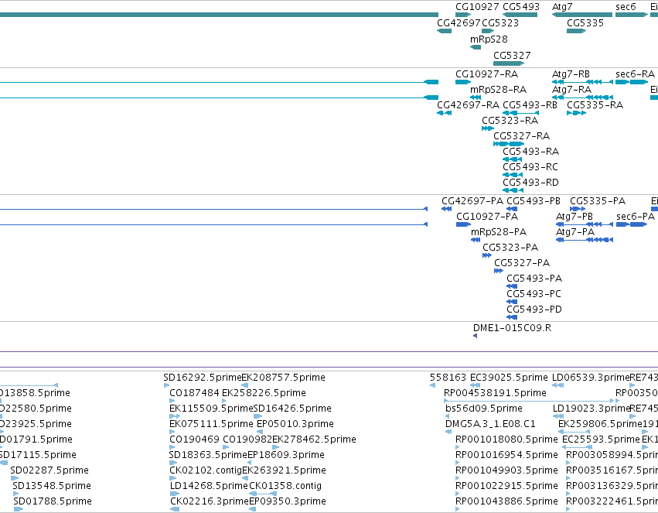
Task: Select the CK02102.contig EST label
Action: [x=206, y=471]
